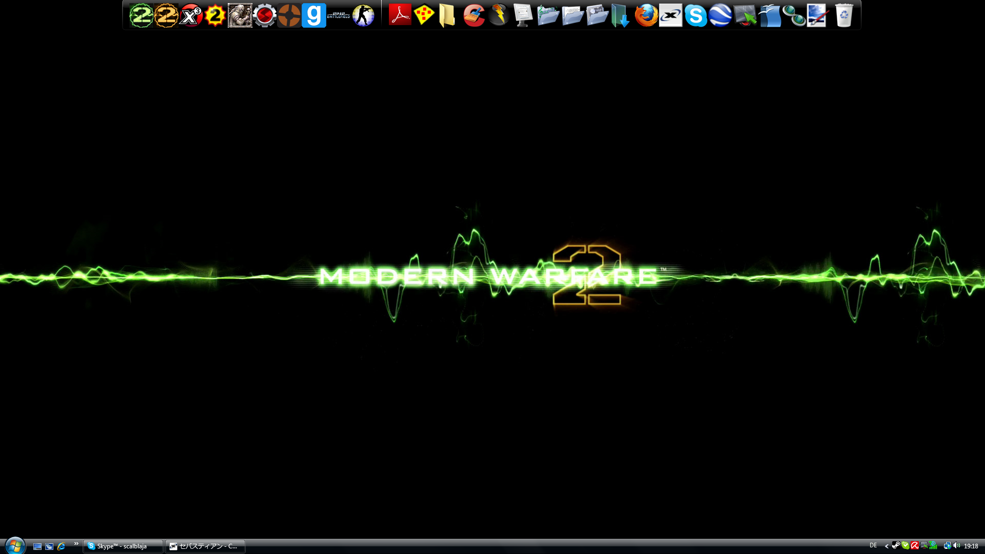Open the volume control in tray

(x=956, y=546)
